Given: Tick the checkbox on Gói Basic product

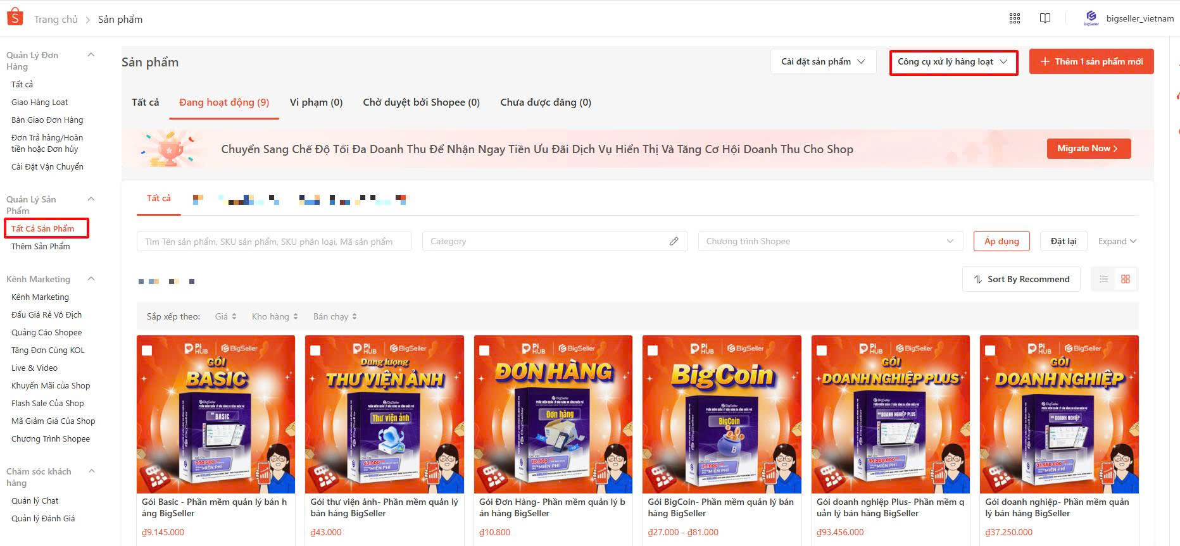Looking at the screenshot, I should [147, 351].
